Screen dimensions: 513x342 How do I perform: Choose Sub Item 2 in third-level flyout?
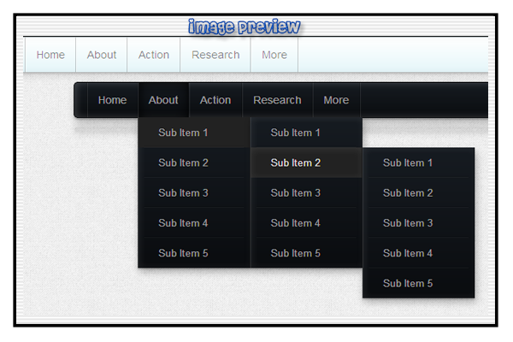[x=419, y=192]
